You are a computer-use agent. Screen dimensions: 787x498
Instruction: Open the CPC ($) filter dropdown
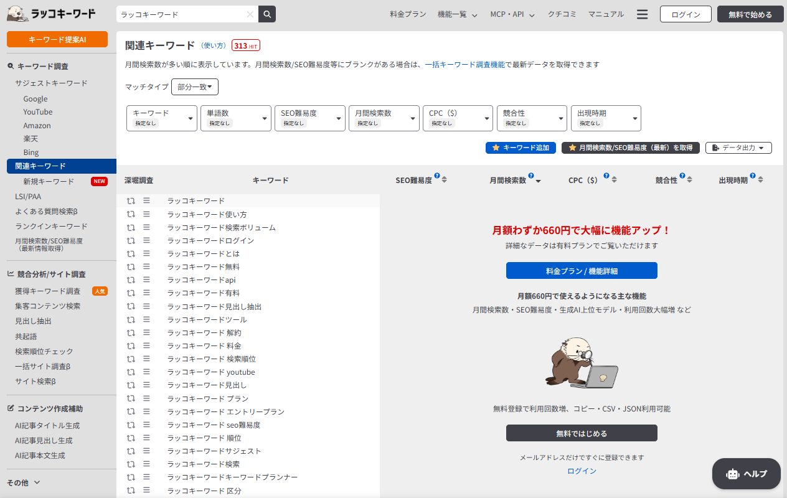tap(458, 118)
